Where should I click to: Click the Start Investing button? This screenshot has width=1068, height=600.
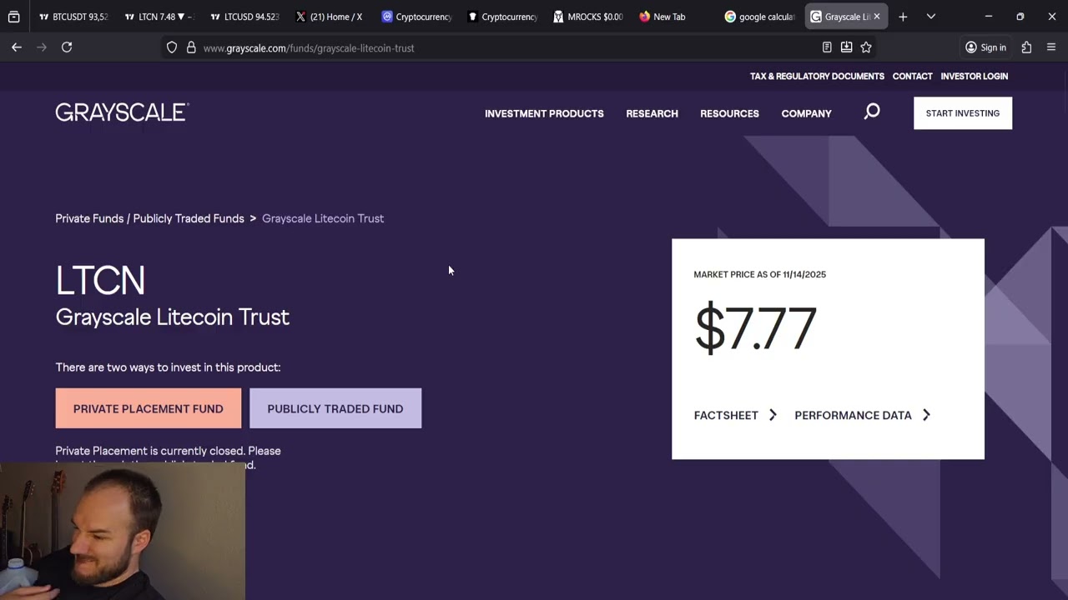click(963, 113)
